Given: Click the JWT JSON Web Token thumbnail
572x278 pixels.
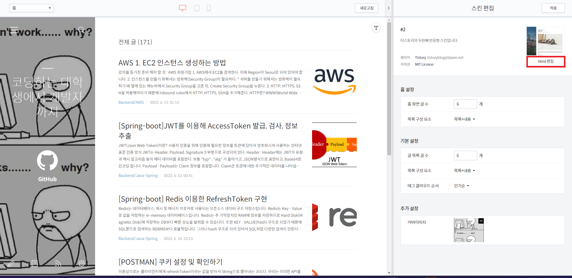Looking at the screenshot, I should click(334, 145).
